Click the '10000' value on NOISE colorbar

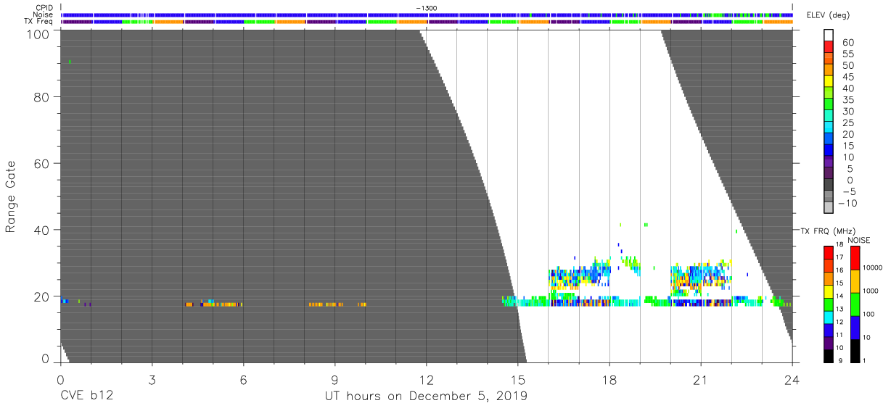(872, 267)
